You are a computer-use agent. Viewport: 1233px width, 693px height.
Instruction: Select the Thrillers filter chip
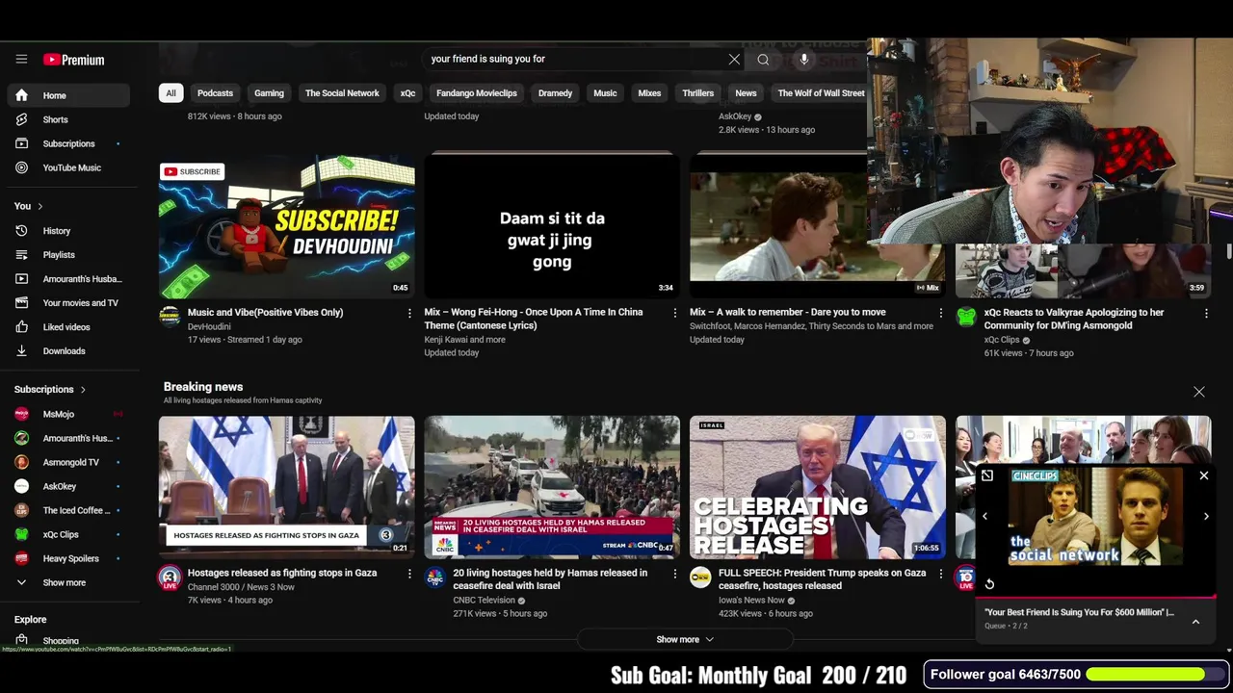click(x=697, y=93)
